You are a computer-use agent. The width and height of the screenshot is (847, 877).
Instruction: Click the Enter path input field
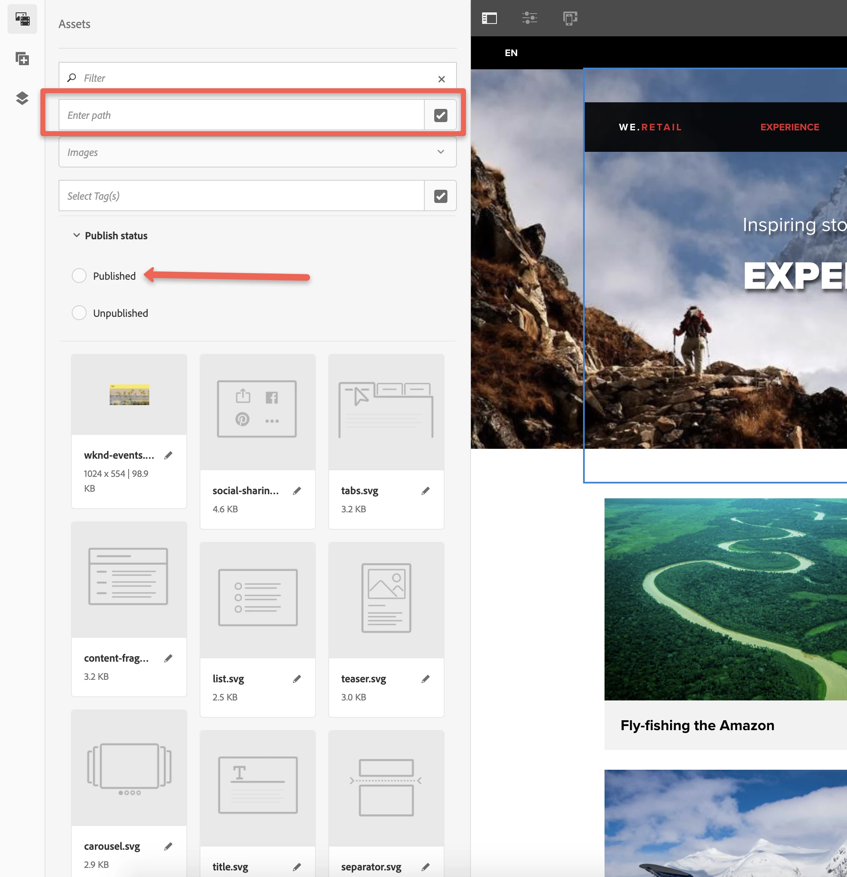pyautogui.click(x=242, y=116)
